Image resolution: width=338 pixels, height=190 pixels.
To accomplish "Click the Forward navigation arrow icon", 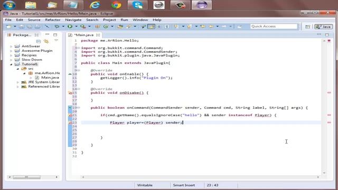I will (x=224, y=26).
